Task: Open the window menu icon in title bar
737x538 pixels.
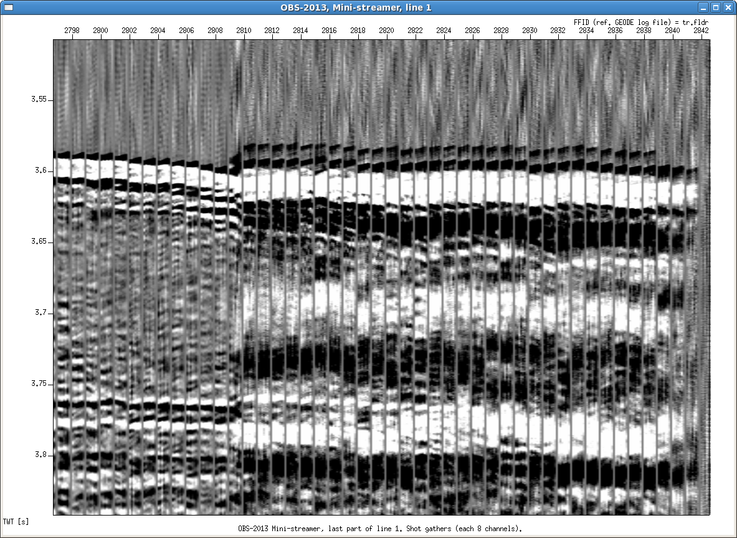Action: tap(9, 7)
